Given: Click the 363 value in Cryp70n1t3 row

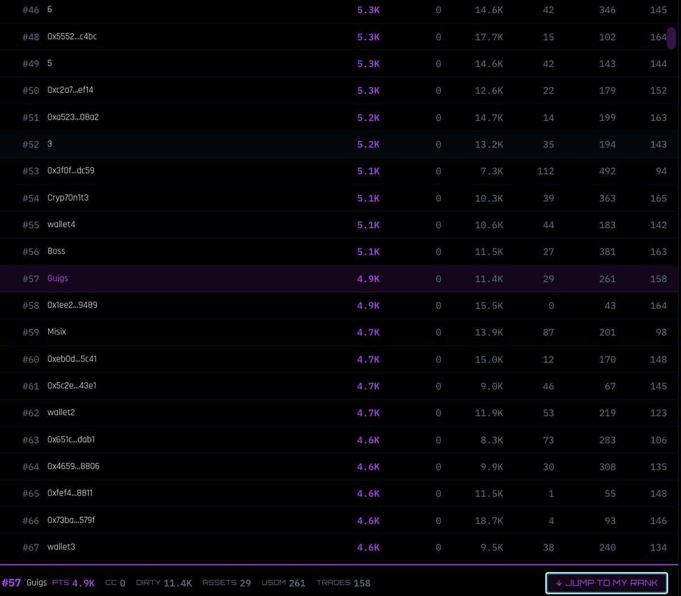Looking at the screenshot, I should [607, 198].
